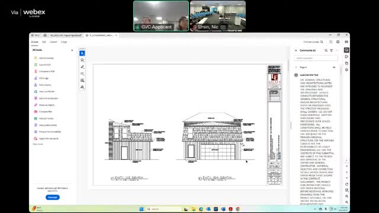Click the zoom in icon in right rail
The width and height of the screenshot is (379, 213).
click(x=346, y=196)
